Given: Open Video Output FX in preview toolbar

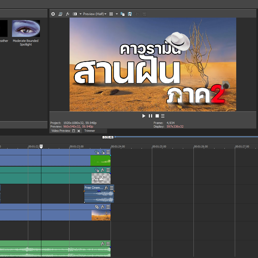Looking at the screenshot, I should (68, 14).
